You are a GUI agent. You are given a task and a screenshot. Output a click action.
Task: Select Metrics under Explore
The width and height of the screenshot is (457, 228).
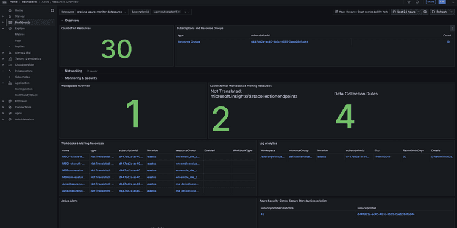click(x=20, y=35)
